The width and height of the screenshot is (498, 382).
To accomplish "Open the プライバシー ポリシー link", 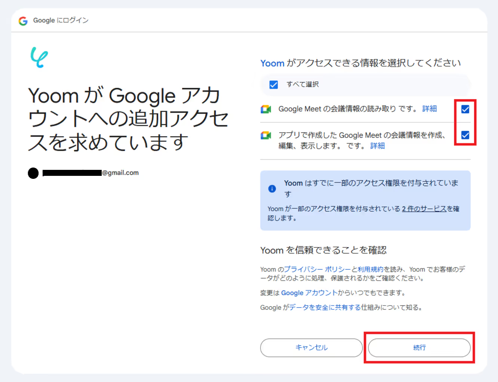I will [x=318, y=269].
